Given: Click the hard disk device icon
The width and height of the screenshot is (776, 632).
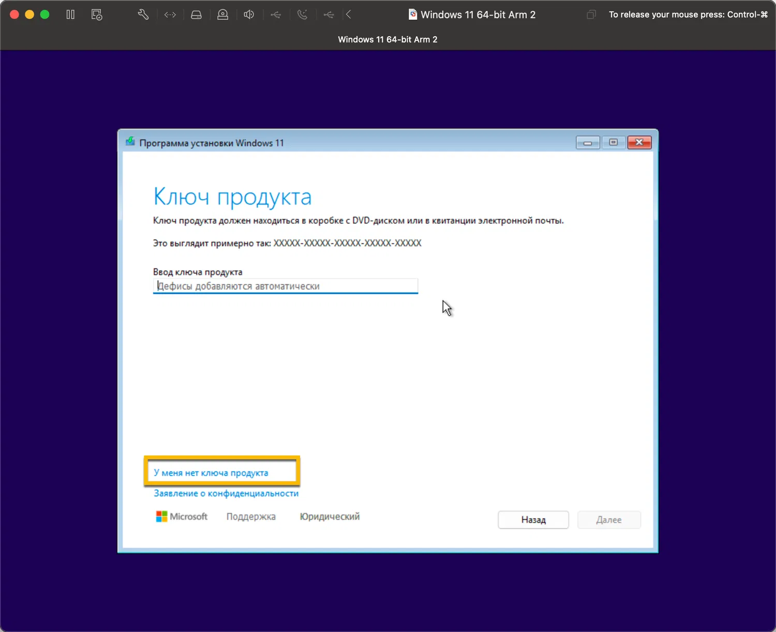Looking at the screenshot, I should pyautogui.click(x=196, y=15).
